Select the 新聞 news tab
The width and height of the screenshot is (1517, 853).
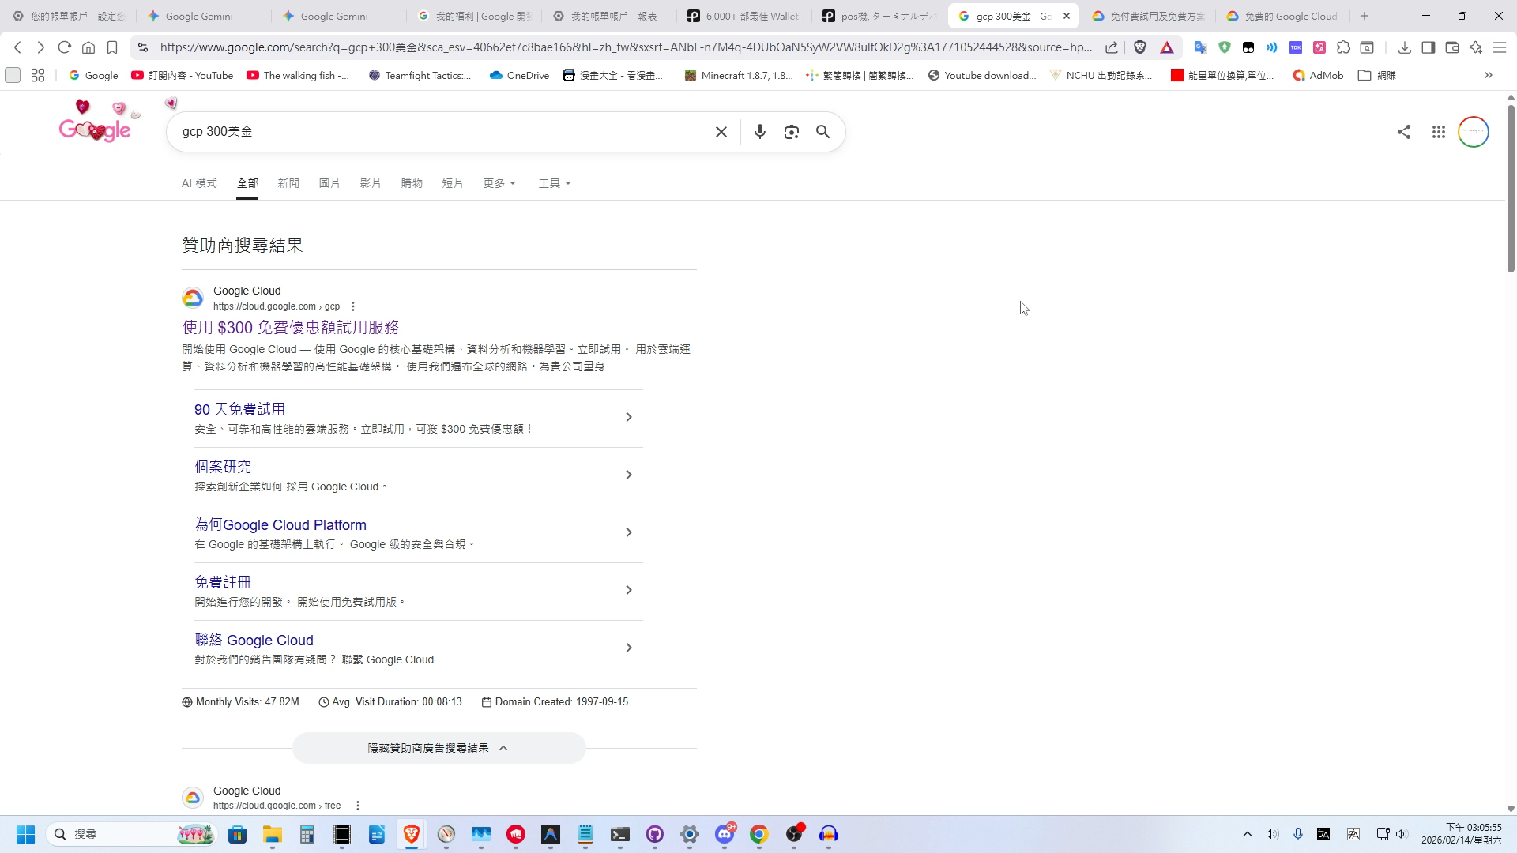(x=288, y=183)
